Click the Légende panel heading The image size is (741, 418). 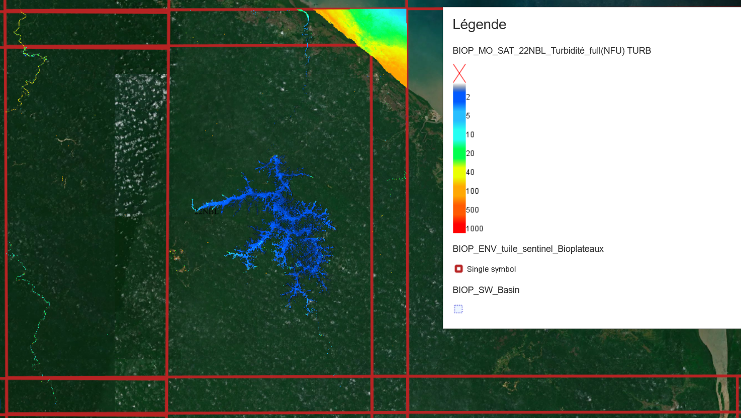point(479,25)
